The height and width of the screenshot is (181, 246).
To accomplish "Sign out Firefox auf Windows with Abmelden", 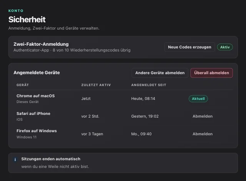I will coord(203,134).
